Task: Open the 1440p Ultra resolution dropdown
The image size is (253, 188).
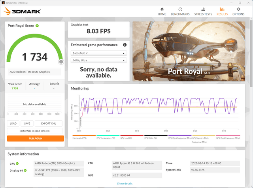Action: click(98, 61)
